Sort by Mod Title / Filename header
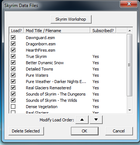The width and height of the screenshot is (140, 145). (x=57, y=31)
